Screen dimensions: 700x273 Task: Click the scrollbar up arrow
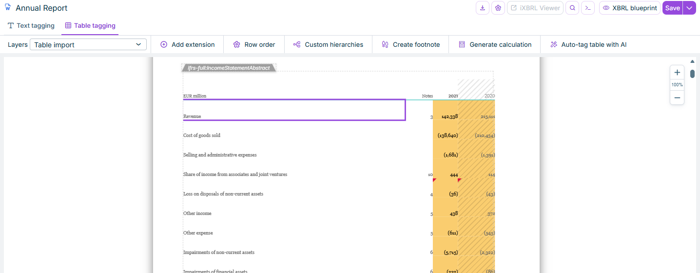[x=692, y=61]
